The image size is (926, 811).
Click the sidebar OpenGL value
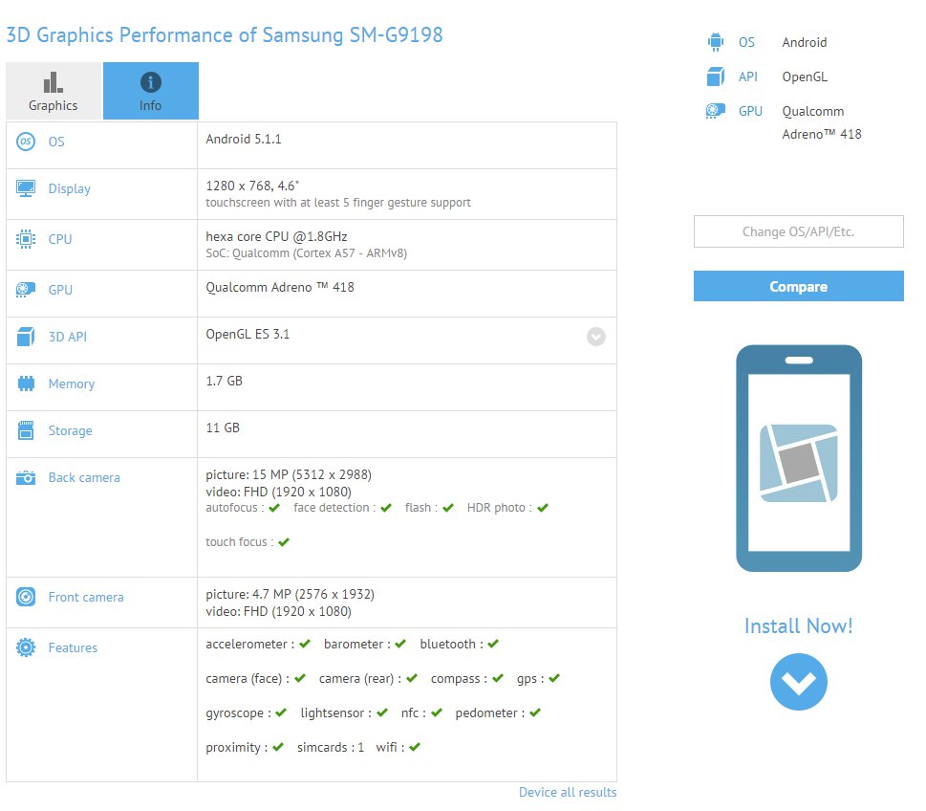click(805, 77)
